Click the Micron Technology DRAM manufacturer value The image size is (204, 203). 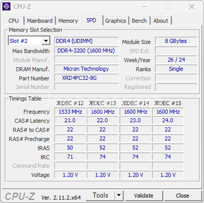tap(87, 69)
